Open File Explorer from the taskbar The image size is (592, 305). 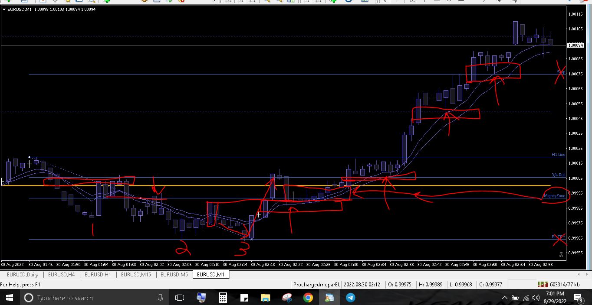[x=265, y=298]
